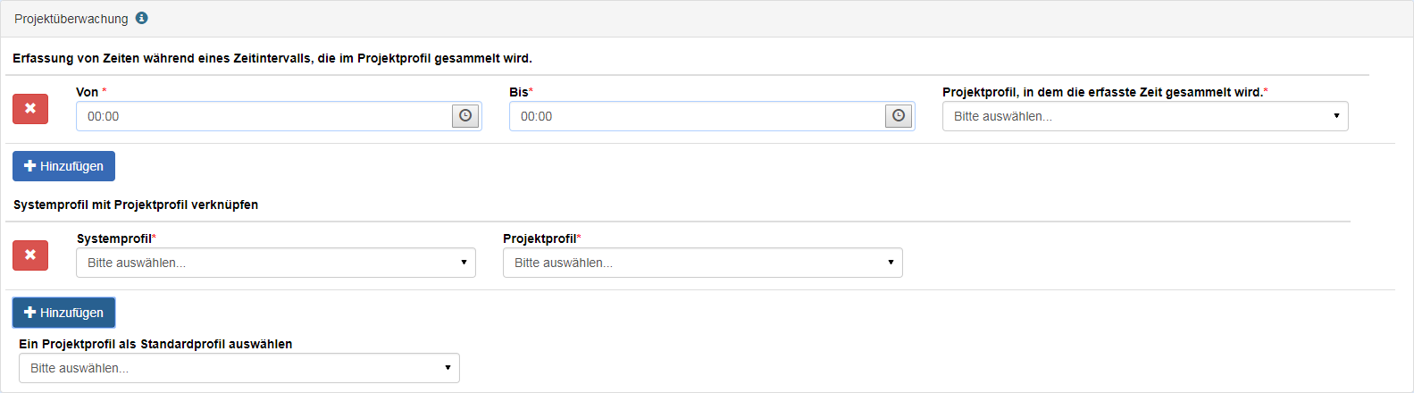Choose a Standardprofil from the bottom dropdown
This screenshot has width=1414, height=393.
[x=239, y=368]
